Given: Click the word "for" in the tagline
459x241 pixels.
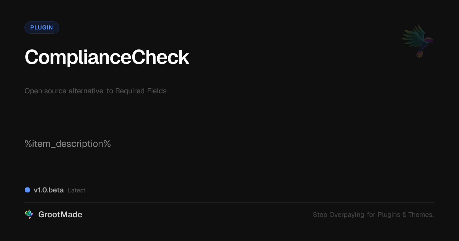Looking at the screenshot, I should click(x=371, y=215).
